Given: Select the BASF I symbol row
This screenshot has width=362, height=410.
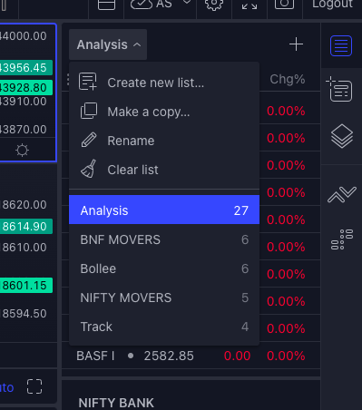Looking at the screenshot, I should [191, 356].
